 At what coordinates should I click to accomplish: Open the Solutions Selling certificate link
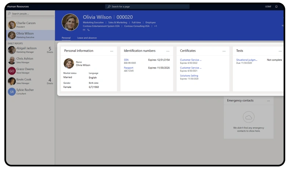(x=189, y=76)
